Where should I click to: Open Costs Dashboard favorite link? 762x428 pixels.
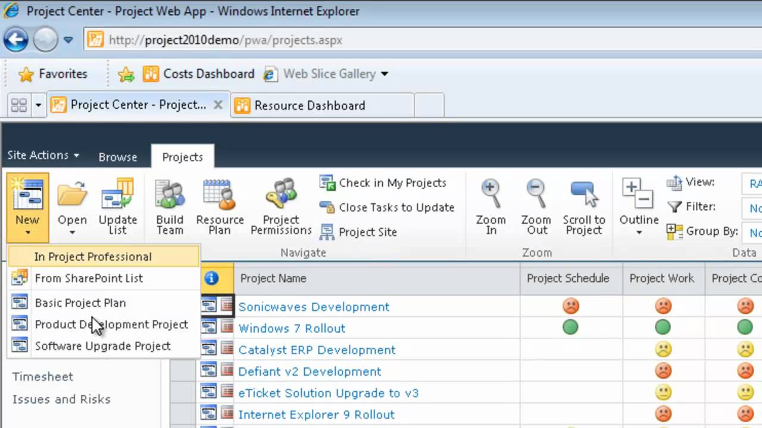point(199,74)
